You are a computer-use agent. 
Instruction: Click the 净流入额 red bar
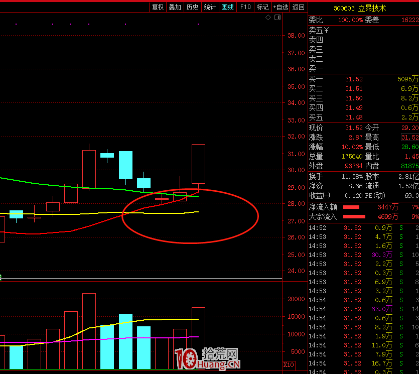coord(351,207)
